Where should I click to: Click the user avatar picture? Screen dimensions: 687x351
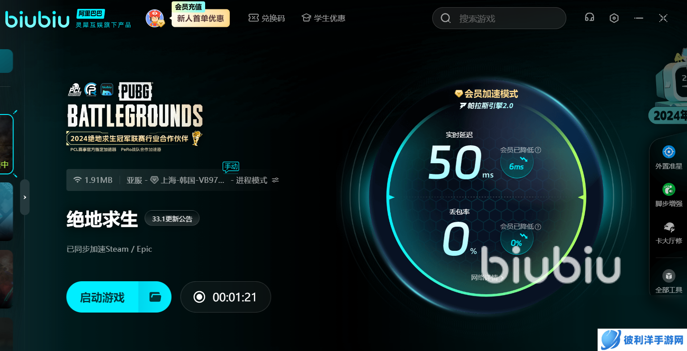(x=156, y=18)
